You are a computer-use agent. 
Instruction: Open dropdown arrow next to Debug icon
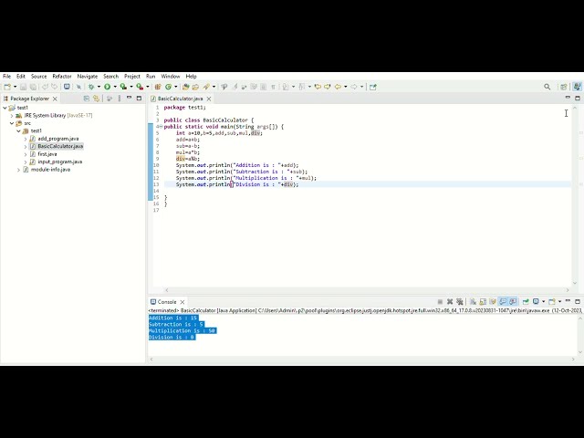[x=99, y=87]
